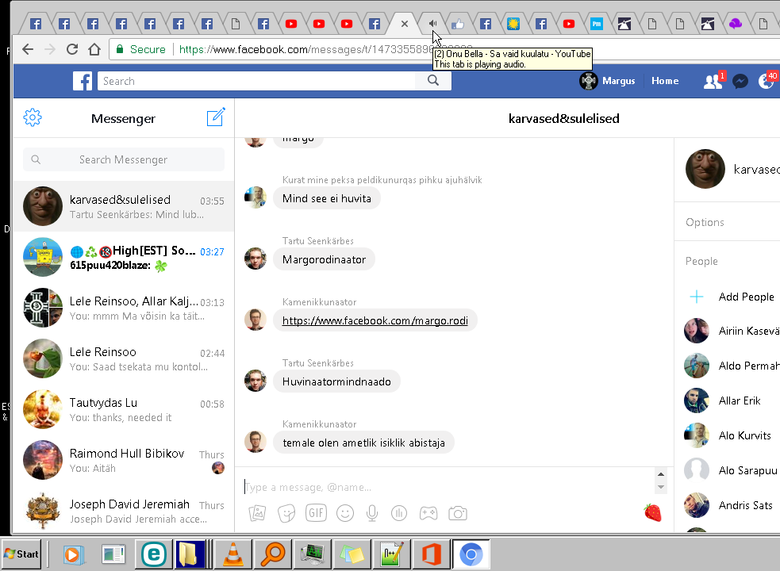Create a poll with the bar chart icon
Image resolution: width=780 pixels, height=571 pixels.
[399, 513]
